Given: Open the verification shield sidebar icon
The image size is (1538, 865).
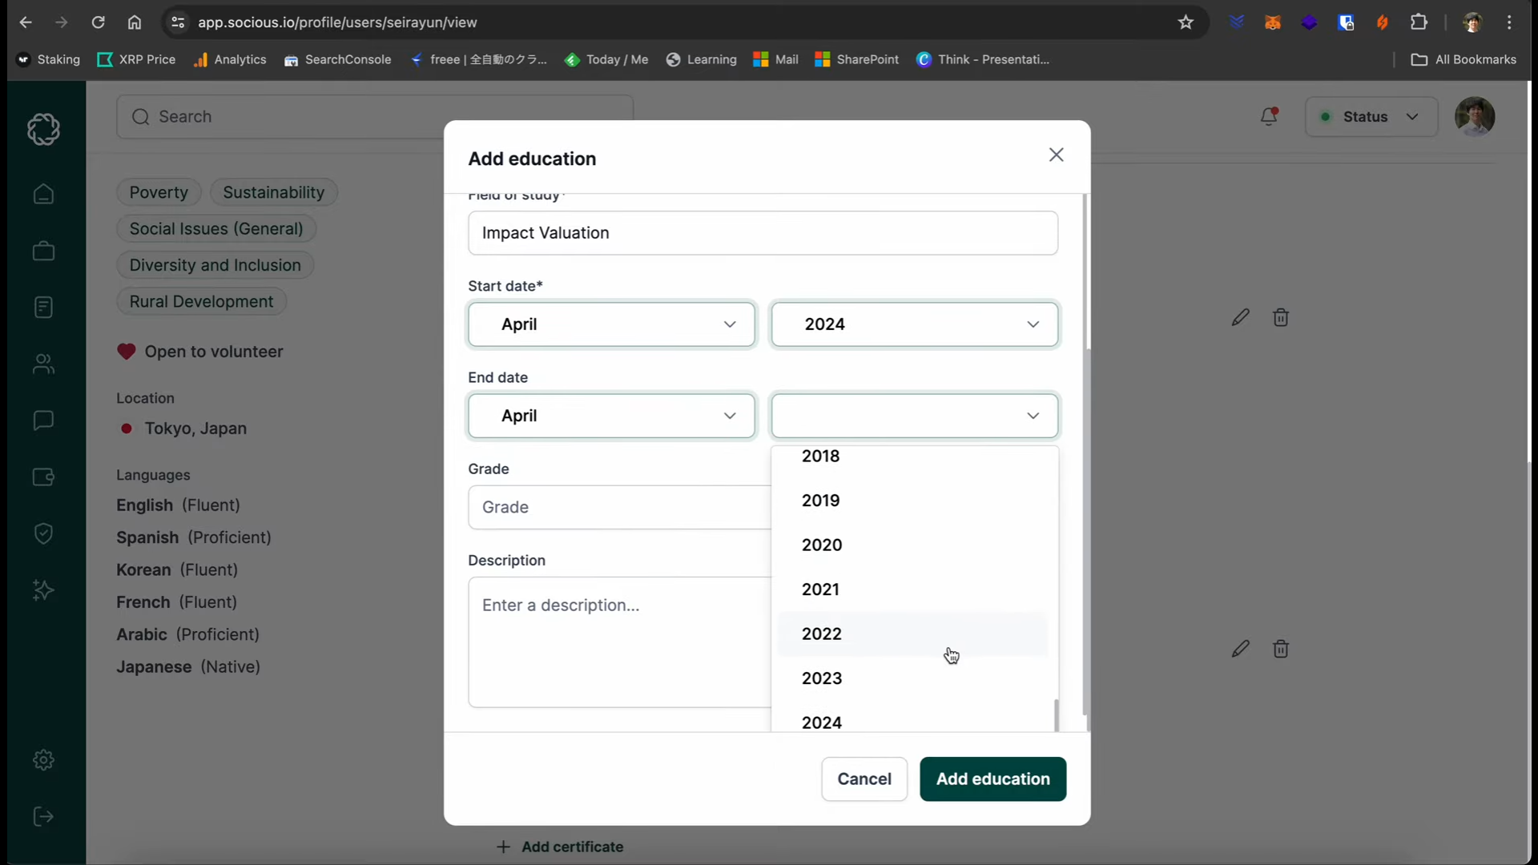Looking at the screenshot, I should pos(43,533).
